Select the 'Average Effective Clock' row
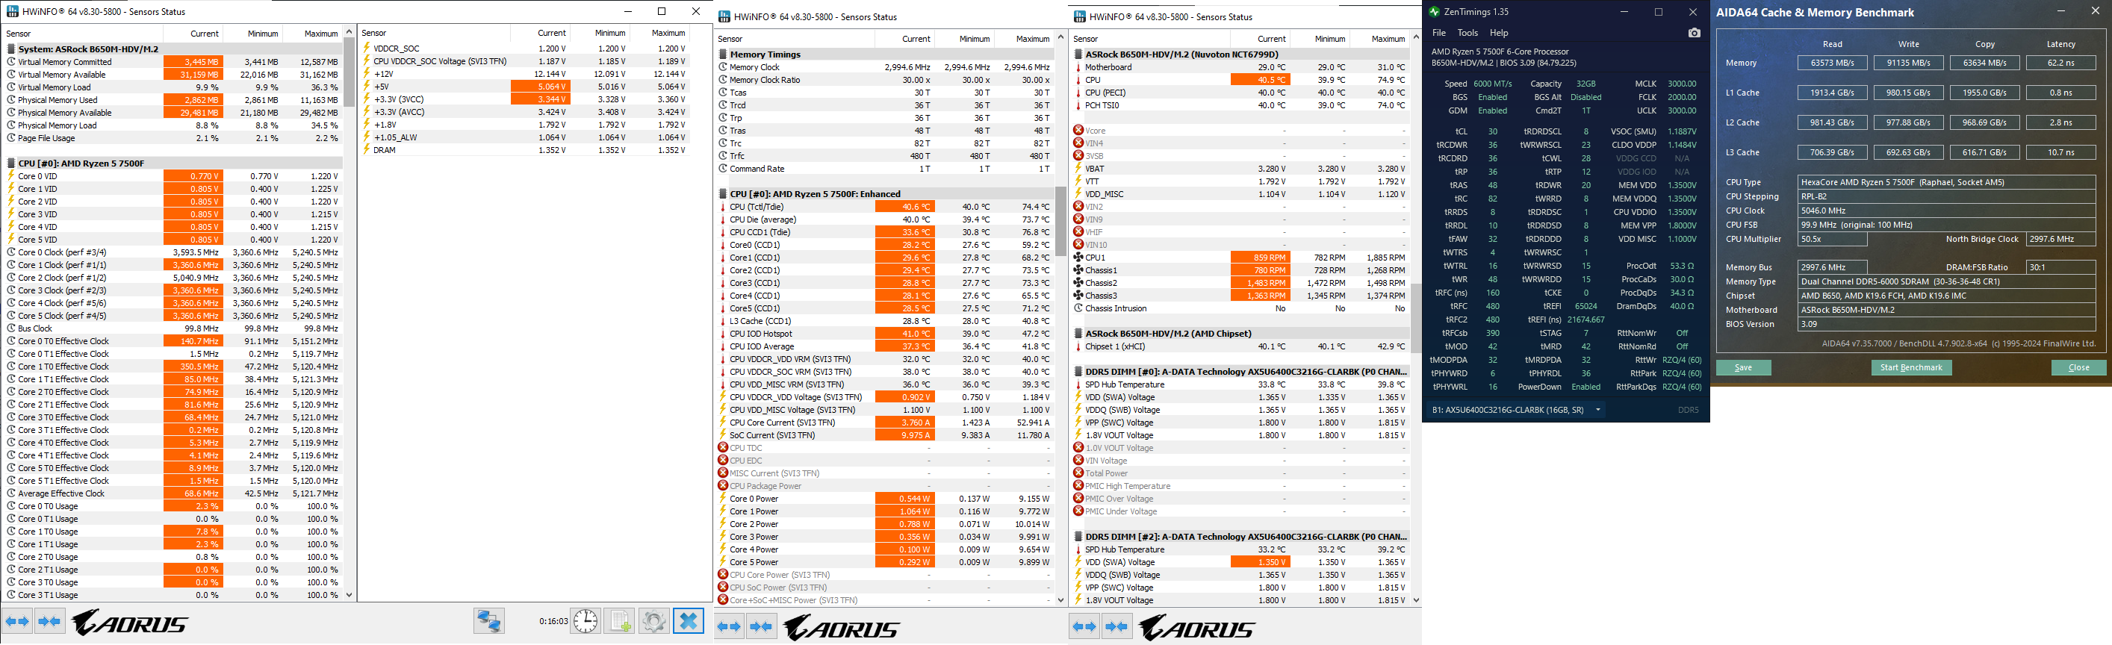This screenshot has width=2112, height=645. (173, 493)
